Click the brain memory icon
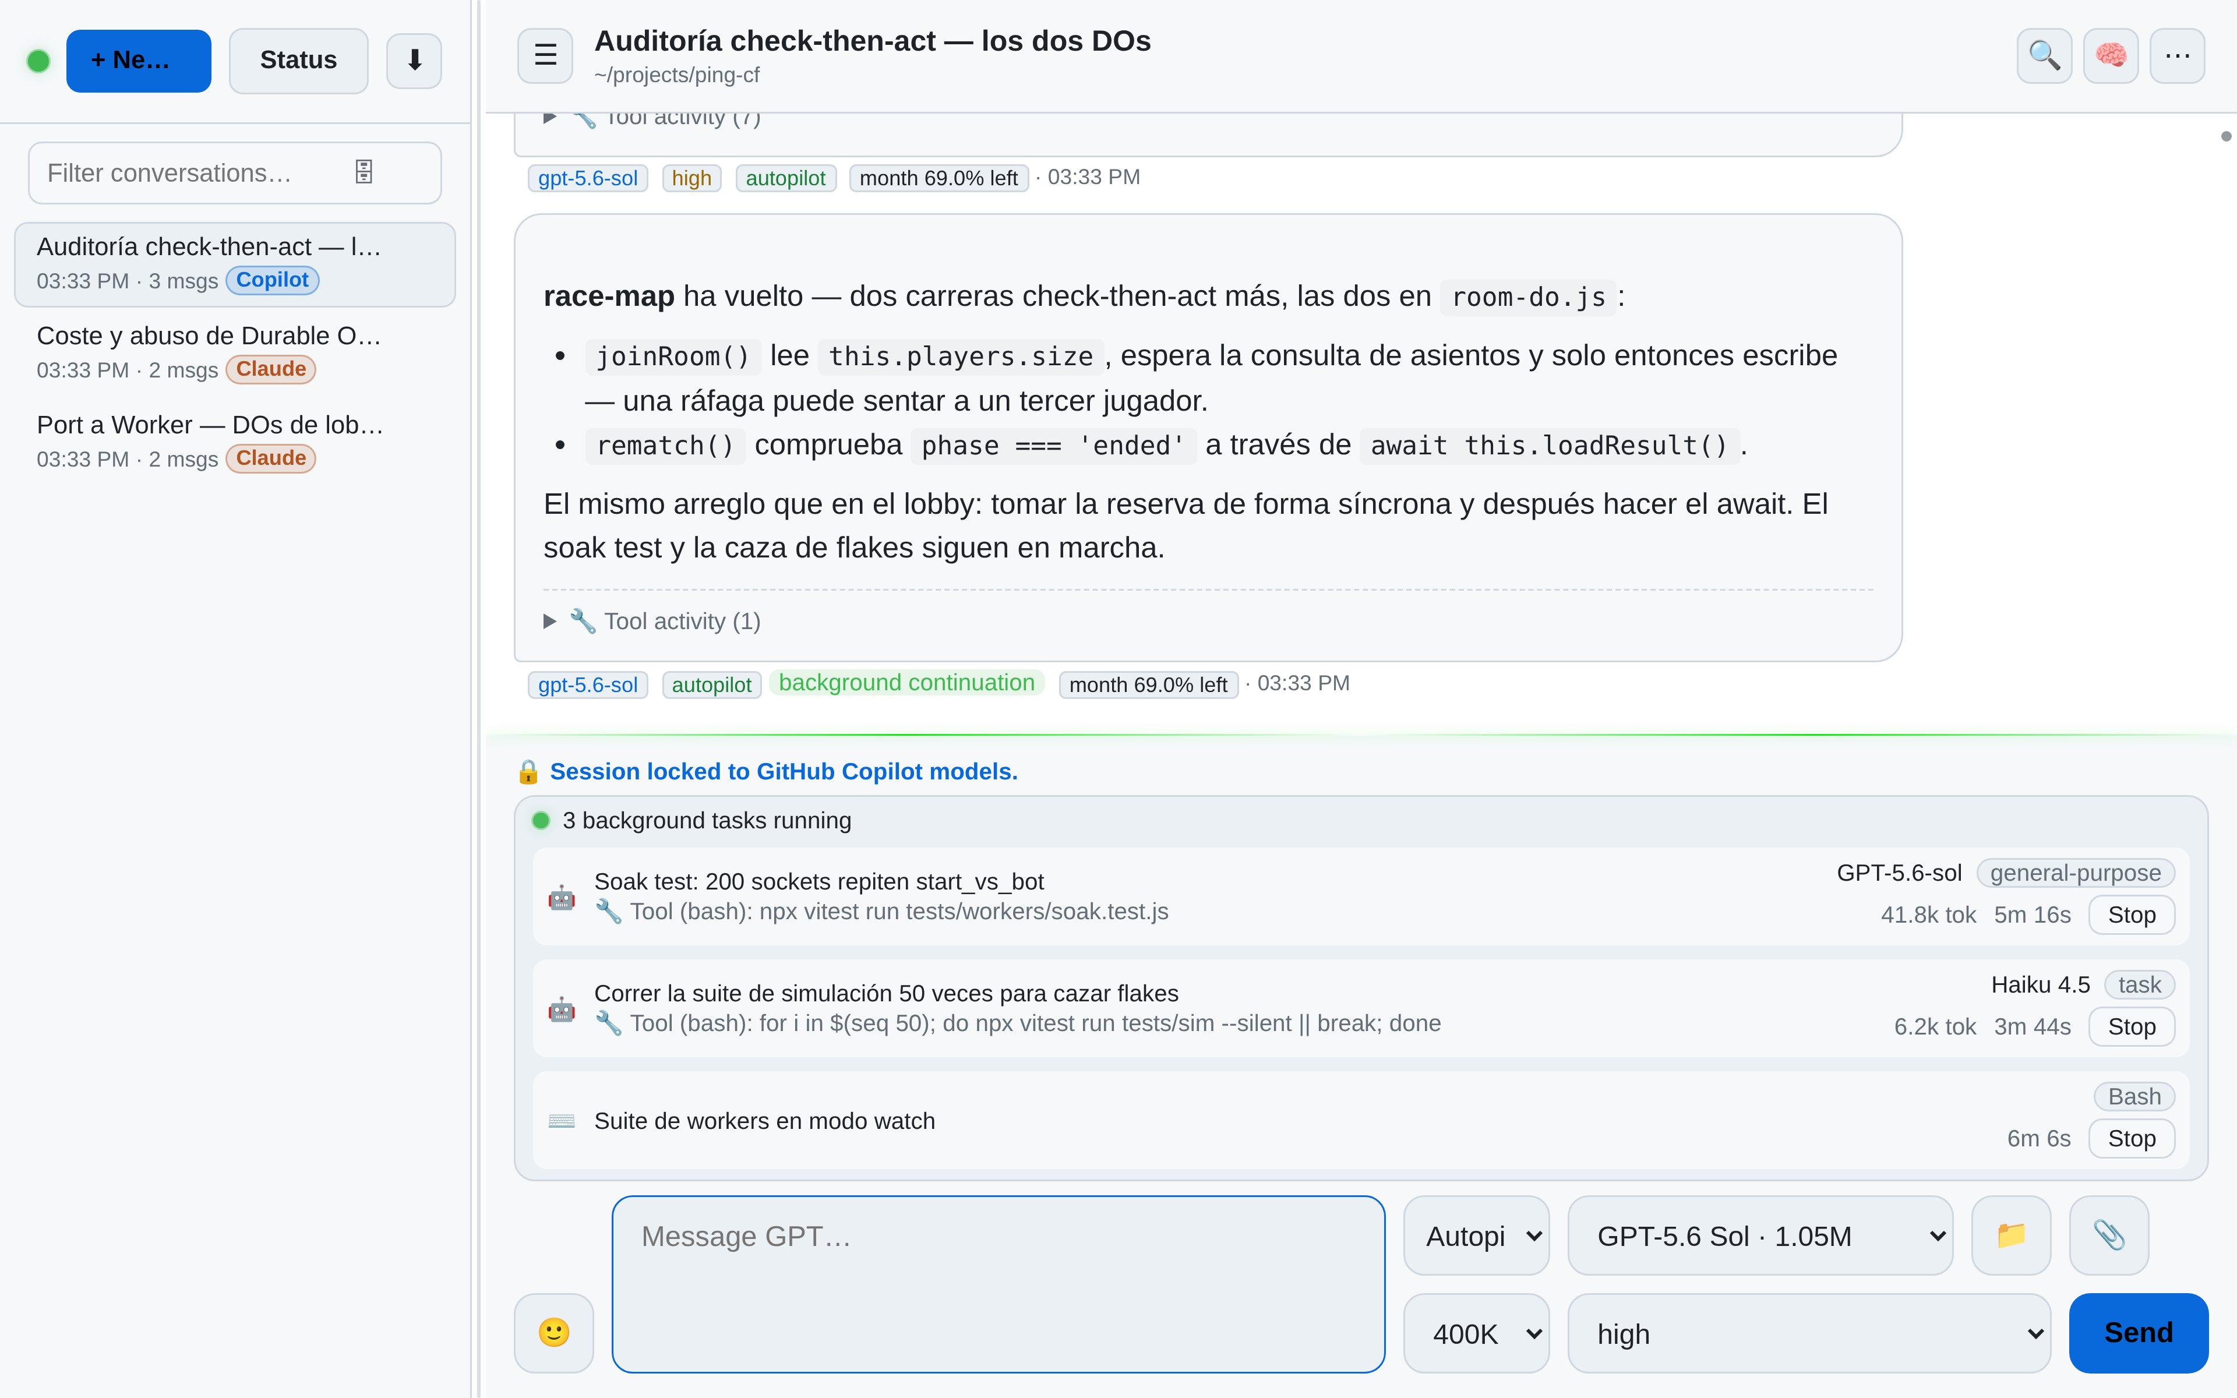 (x=2111, y=57)
